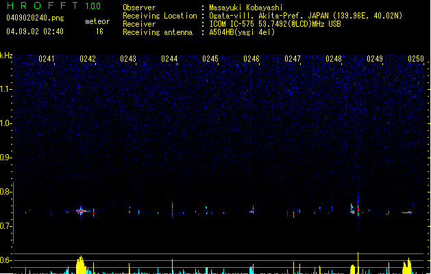
Task: Click the 0.7 kHz frequency tick label
Action: pyautogui.click(x=5, y=226)
